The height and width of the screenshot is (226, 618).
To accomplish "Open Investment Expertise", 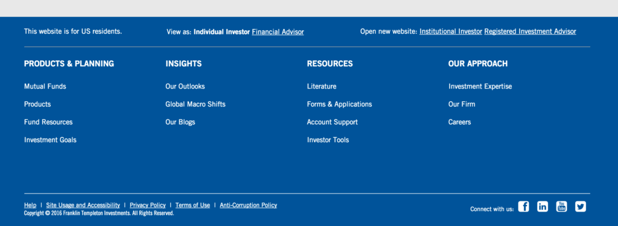I will coord(480,86).
